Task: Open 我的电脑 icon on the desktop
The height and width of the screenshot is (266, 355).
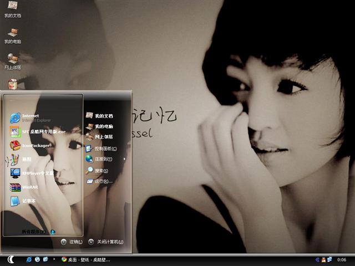Action: click(13, 35)
